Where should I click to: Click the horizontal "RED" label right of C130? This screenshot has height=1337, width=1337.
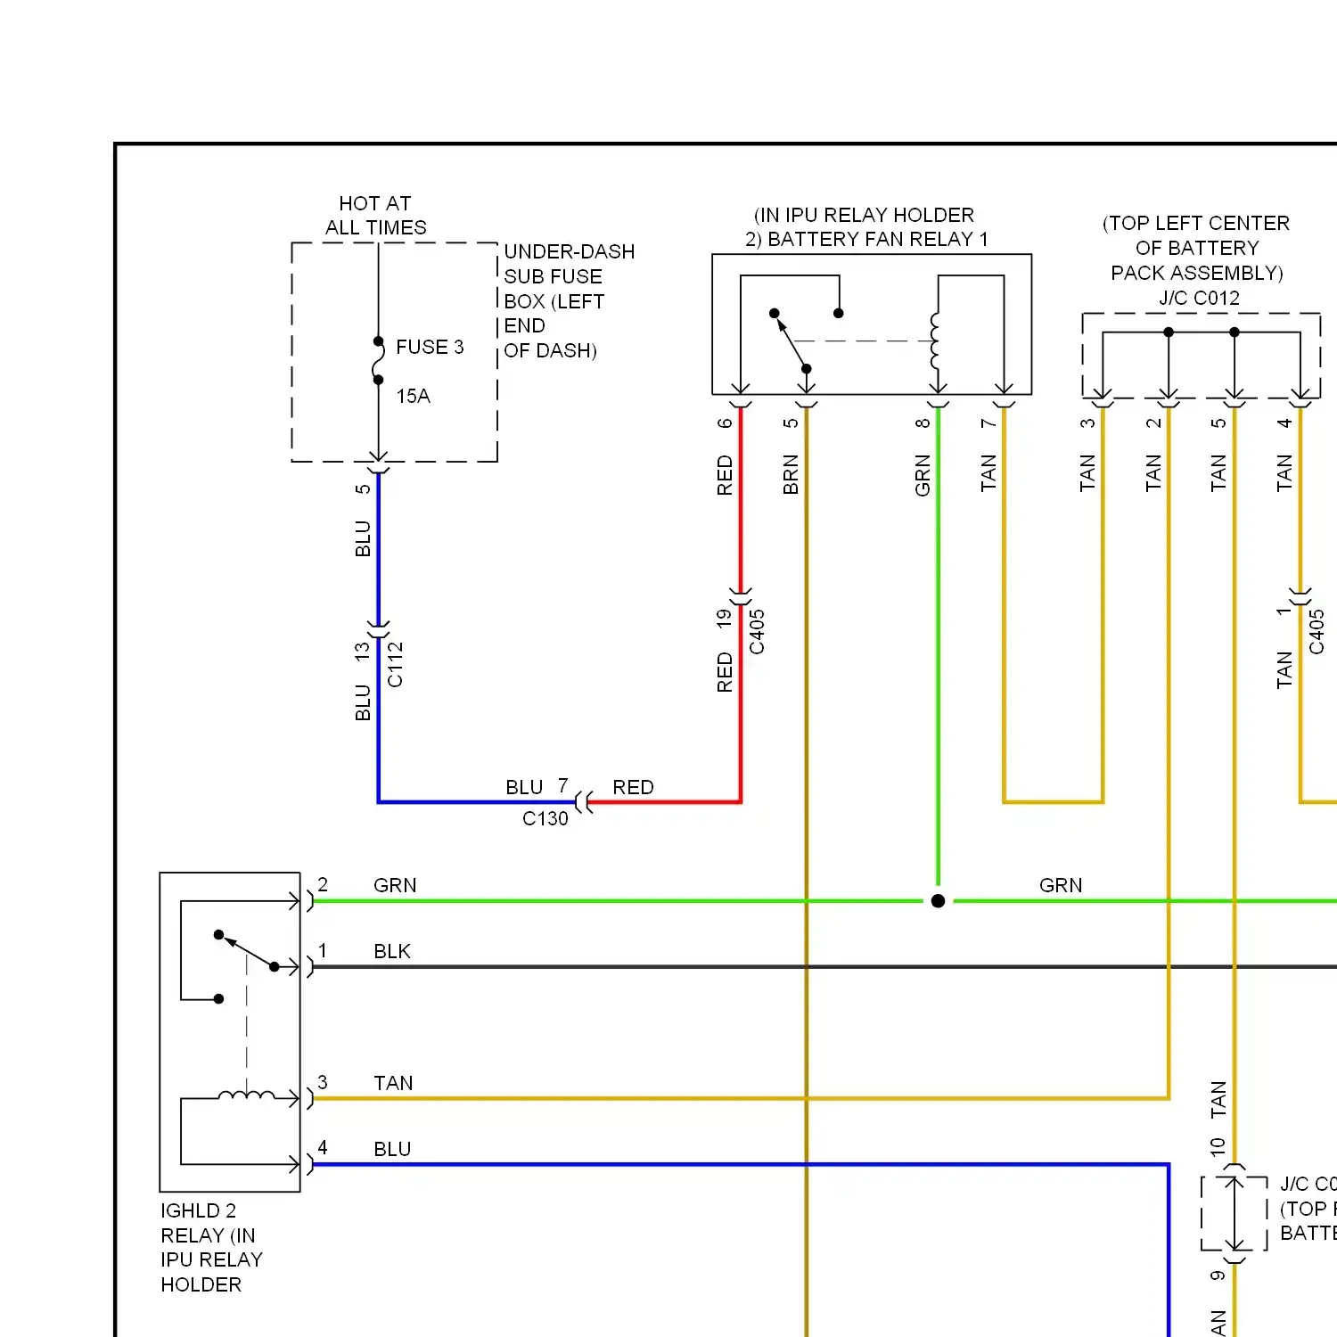tap(633, 787)
